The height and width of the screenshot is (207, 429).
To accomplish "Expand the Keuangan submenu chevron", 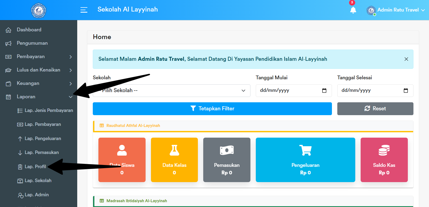I will coord(71,84).
